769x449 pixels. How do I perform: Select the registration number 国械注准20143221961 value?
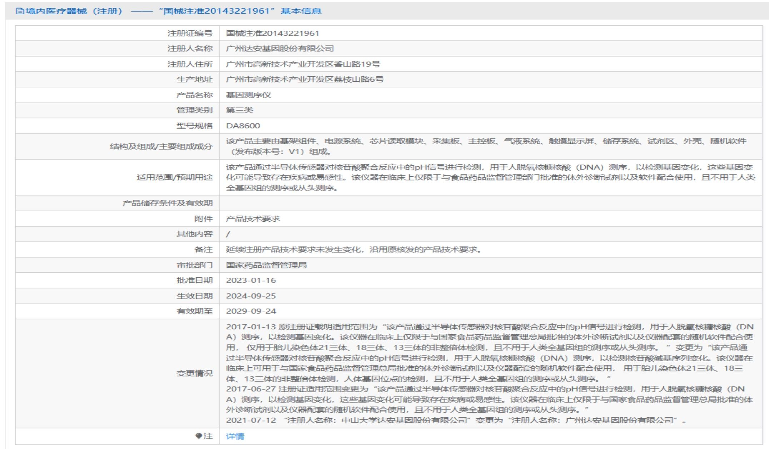(272, 34)
